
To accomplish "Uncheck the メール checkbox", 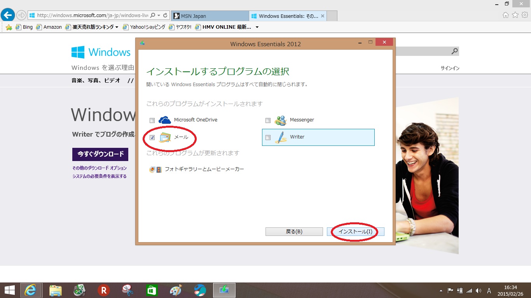I will [152, 137].
